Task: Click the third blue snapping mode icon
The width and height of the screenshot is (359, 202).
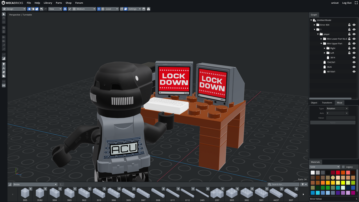Action: (37, 9)
